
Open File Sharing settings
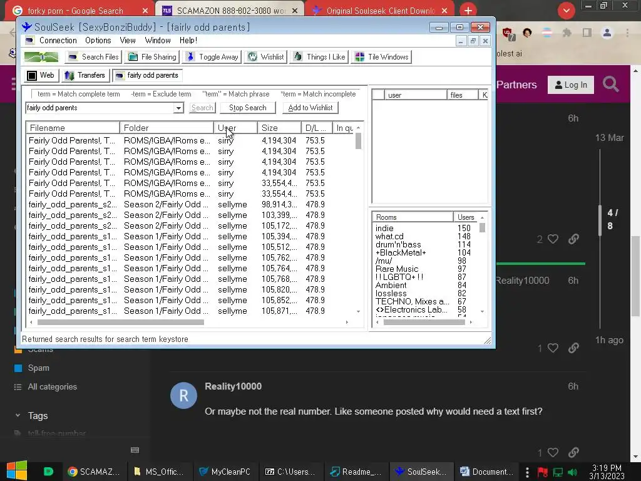click(153, 57)
